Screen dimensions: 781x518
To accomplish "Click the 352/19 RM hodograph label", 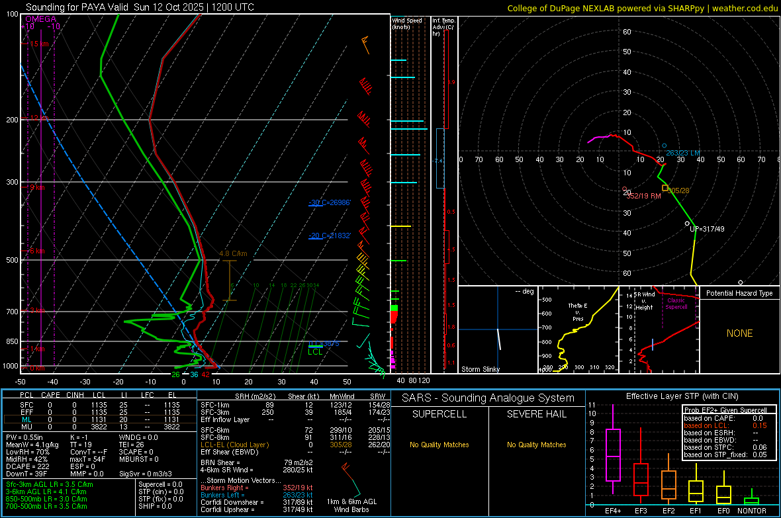I will 643,196.
